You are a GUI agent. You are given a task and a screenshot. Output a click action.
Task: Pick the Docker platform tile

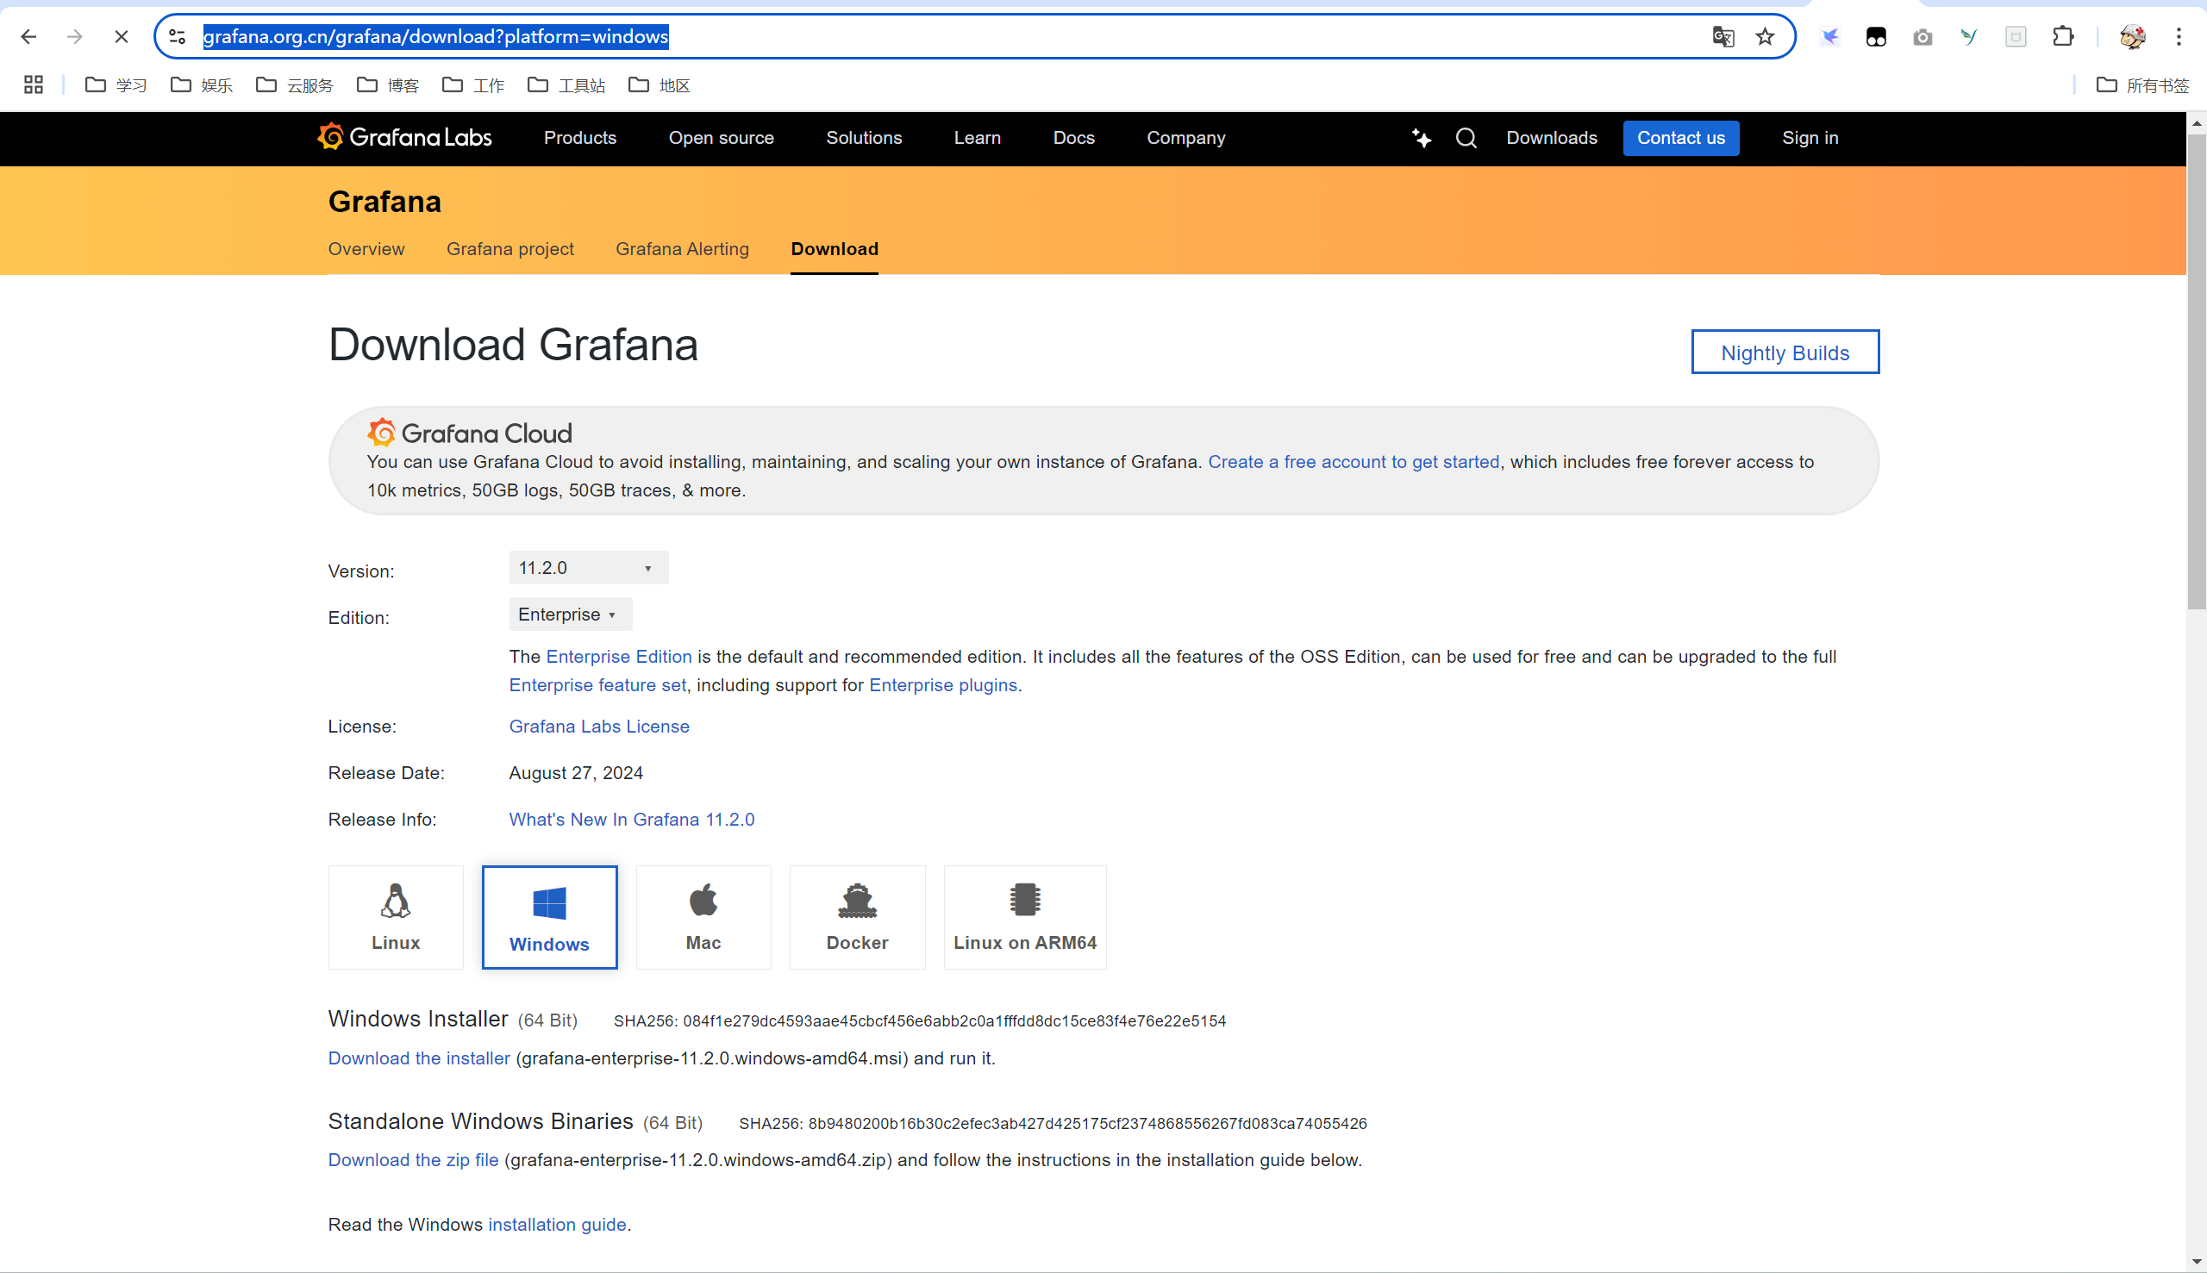tap(857, 916)
